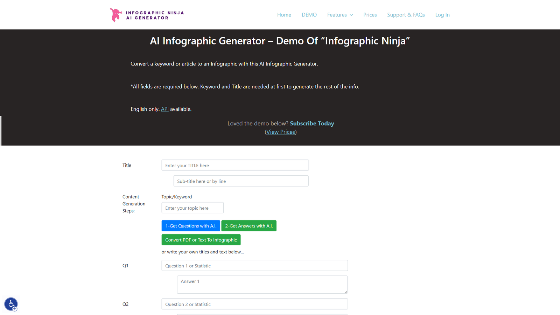Click the Log In link

click(x=442, y=15)
